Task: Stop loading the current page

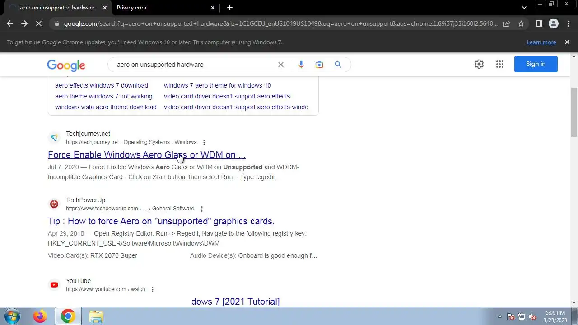Action: pos(39,23)
